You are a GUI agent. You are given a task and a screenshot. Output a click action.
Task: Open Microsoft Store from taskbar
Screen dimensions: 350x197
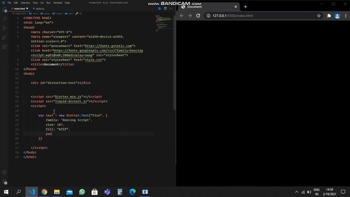tap(95, 192)
